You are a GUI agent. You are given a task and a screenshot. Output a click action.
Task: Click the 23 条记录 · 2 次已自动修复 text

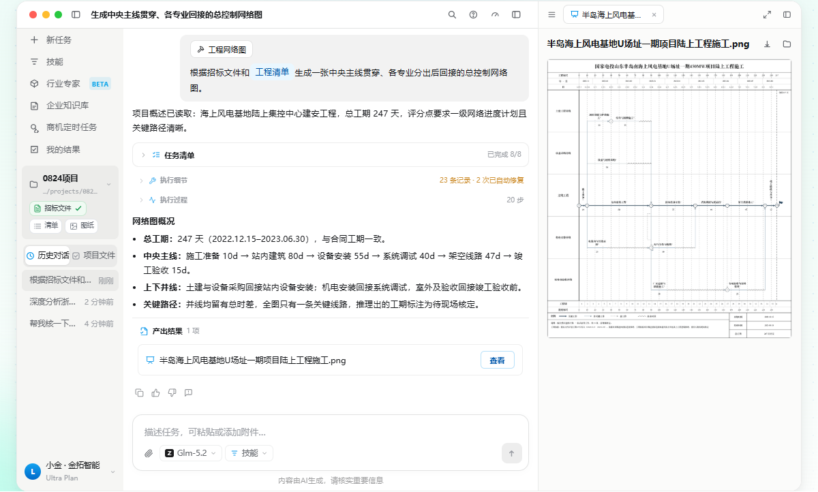481,181
